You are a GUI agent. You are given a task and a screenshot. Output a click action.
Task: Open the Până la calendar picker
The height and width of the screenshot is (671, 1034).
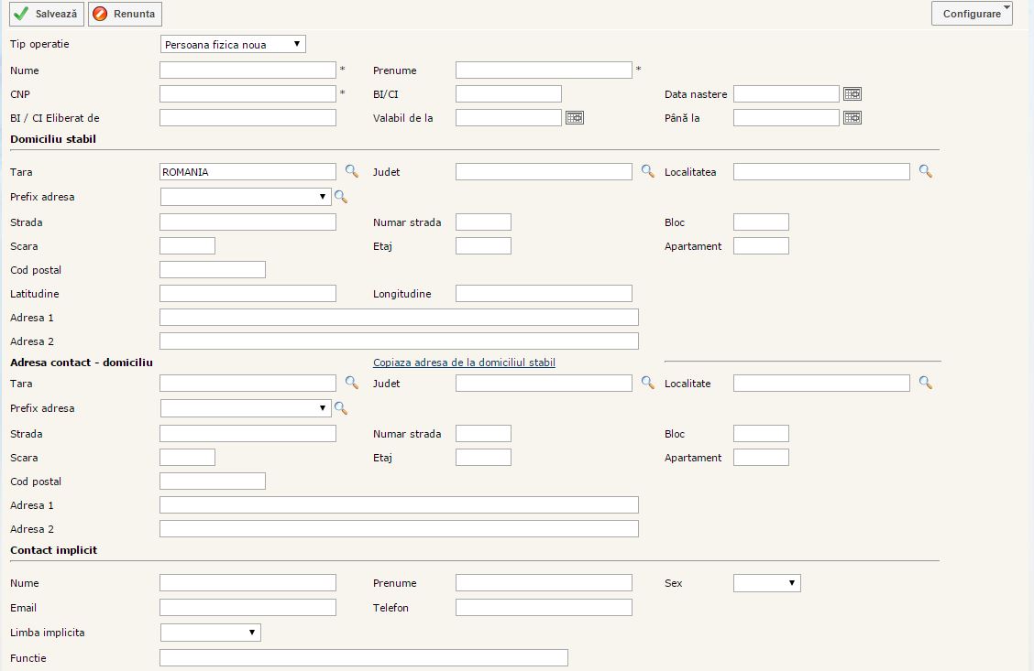(852, 117)
